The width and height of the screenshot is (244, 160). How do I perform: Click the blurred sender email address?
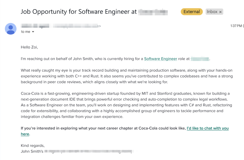76,26
